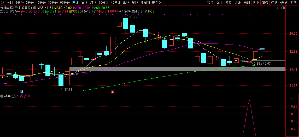Image resolution: width=299 pixels, height=137 pixels.
Task: Toggle the right side panel icon
Action: (x=283, y=8)
